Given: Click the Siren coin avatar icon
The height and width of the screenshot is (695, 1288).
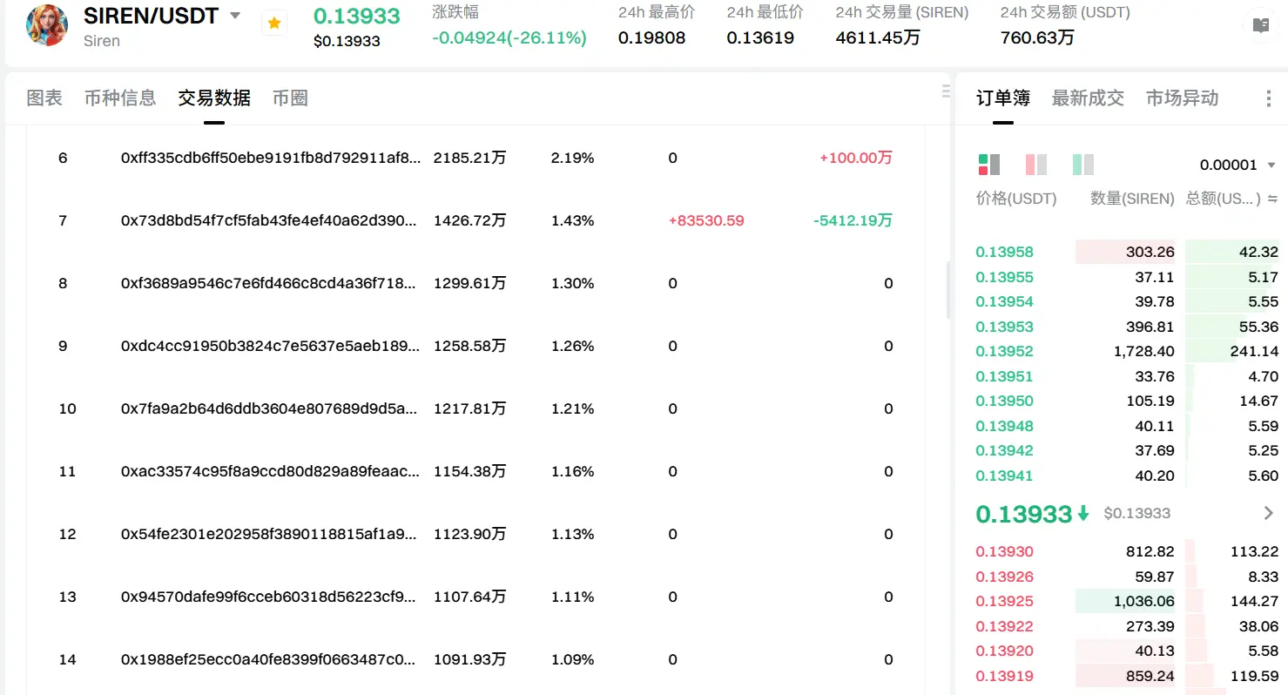Looking at the screenshot, I should click(x=47, y=25).
